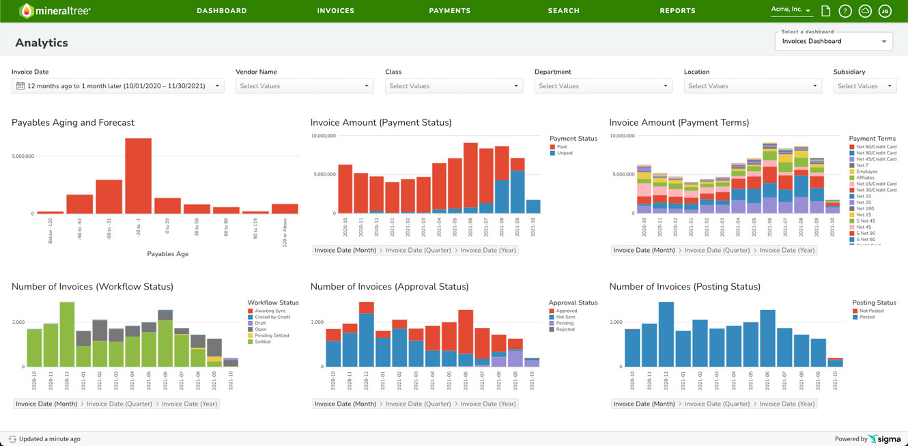Open the JG user avatar menu
The image size is (908, 446).
(885, 11)
